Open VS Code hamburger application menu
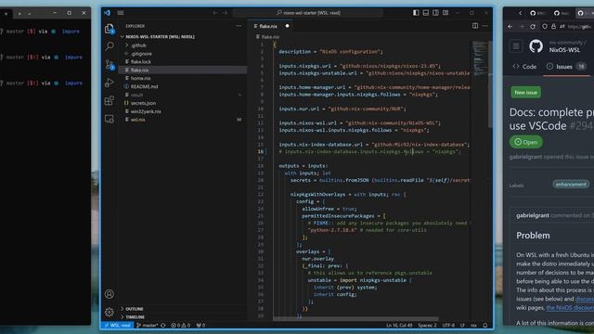 tap(121, 13)
